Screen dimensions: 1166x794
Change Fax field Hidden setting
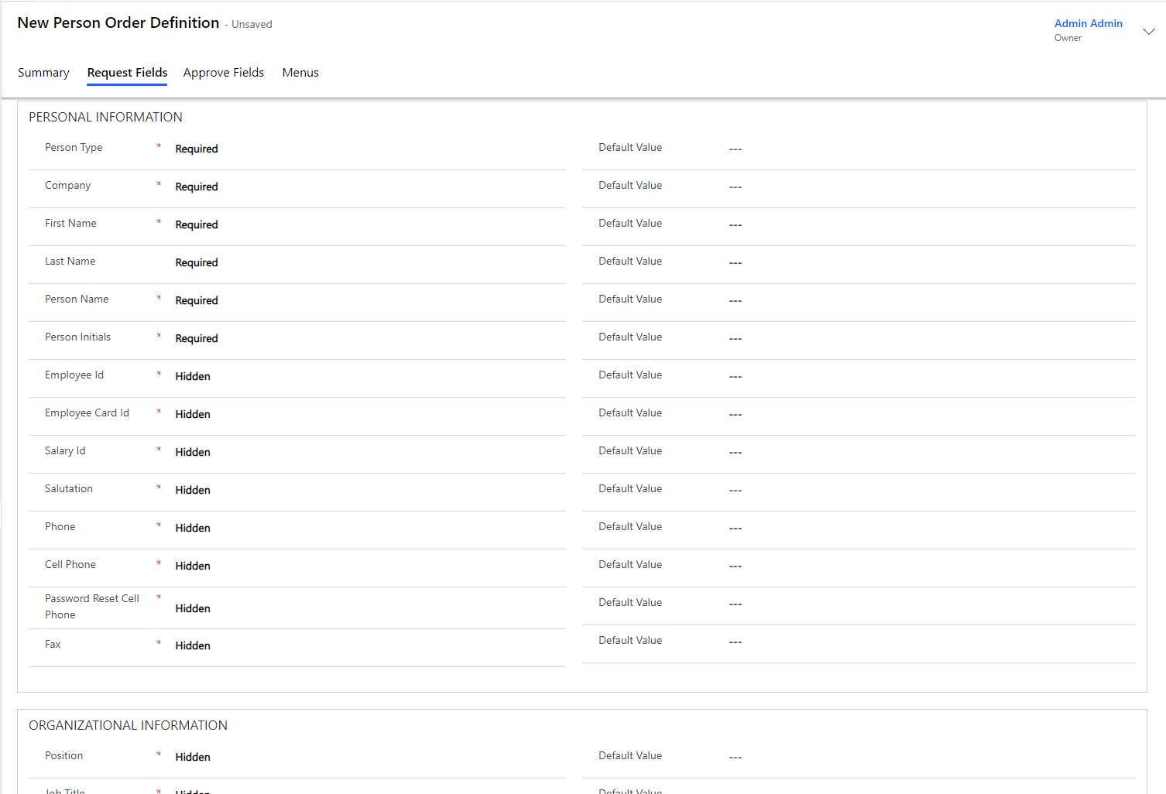(x=193, y=646)
